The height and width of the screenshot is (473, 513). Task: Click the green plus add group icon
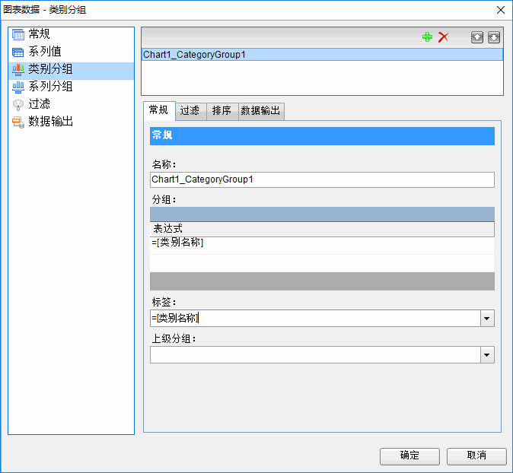(427, 37)
